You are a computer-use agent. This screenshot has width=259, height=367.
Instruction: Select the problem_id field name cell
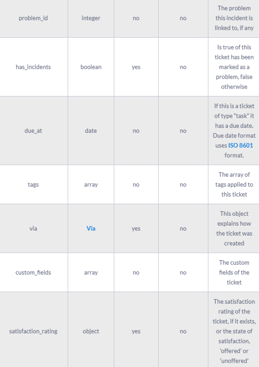click(x=33, y=18)
